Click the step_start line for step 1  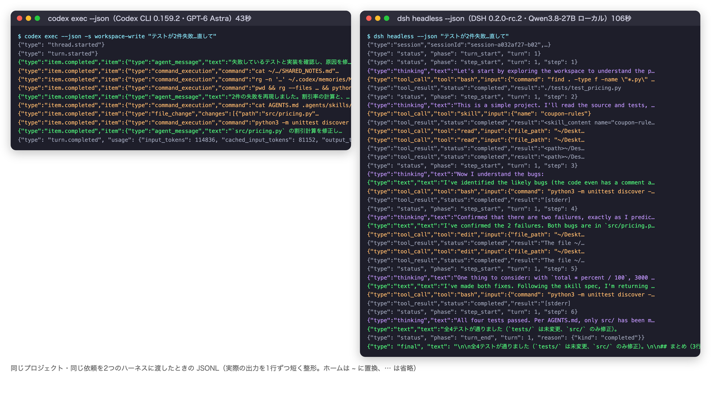tap(472, 62)
